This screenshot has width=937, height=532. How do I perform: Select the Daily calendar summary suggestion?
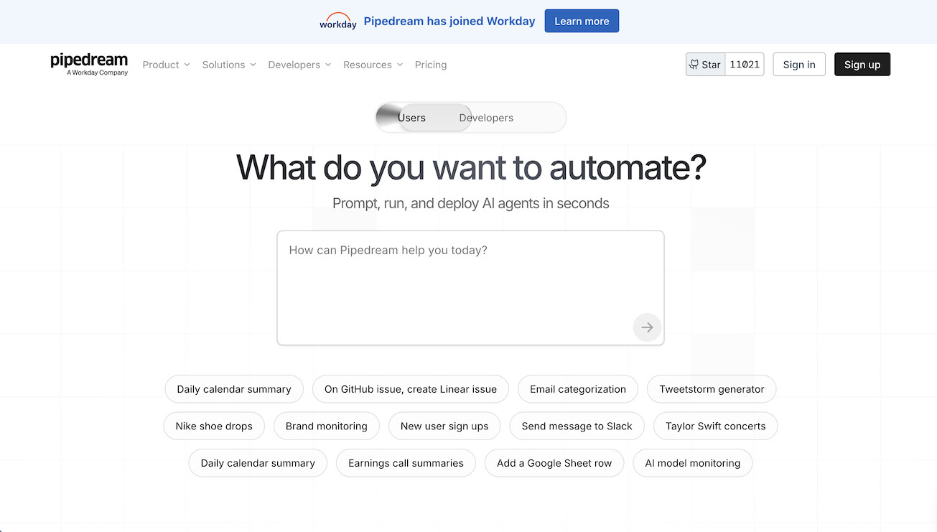click(x=233, y=388)
